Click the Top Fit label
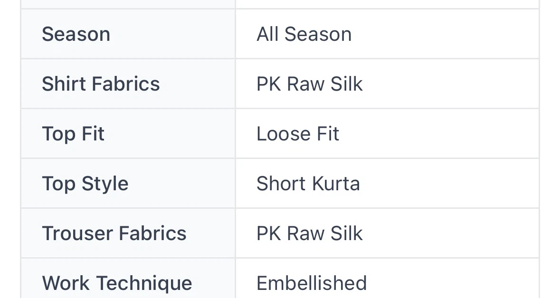560x298 pixels. coord(73,134)
